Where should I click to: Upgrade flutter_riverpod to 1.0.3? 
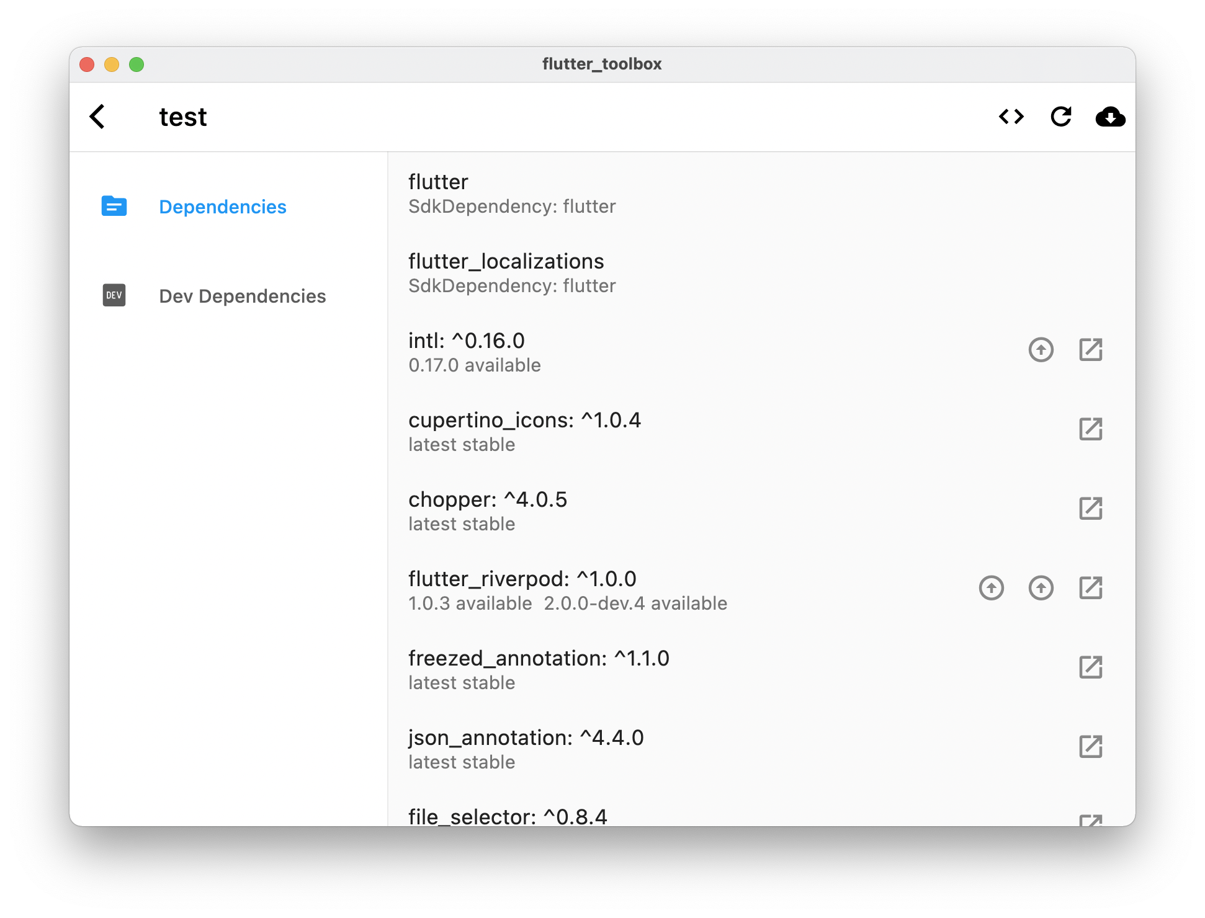(992, 588)
